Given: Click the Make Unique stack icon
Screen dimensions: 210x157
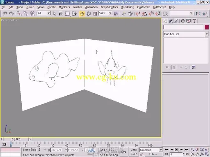Looking at the screenshot, I should click(x=181, y=67).
